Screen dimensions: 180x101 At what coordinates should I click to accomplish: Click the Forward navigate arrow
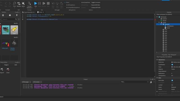pyautogui.click(x=10, y=4)
